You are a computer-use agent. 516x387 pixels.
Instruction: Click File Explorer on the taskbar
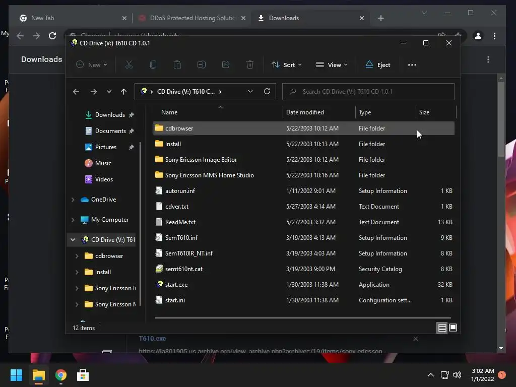point(38,375)
